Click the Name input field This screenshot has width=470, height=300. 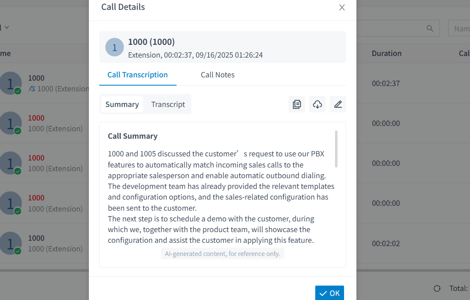[x=461, y=28]
